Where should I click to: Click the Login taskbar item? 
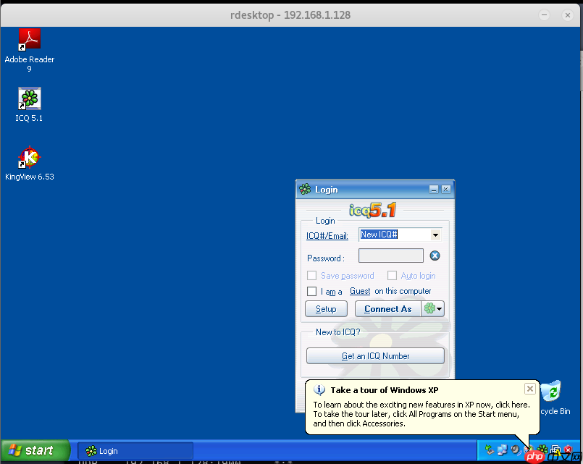click(x=135, y=451)
